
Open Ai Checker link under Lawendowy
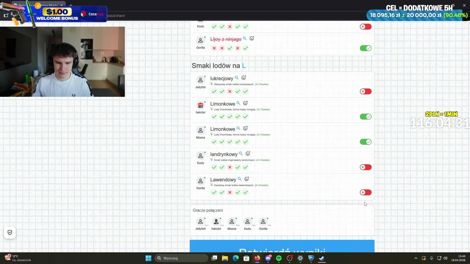tap(261, 185)
